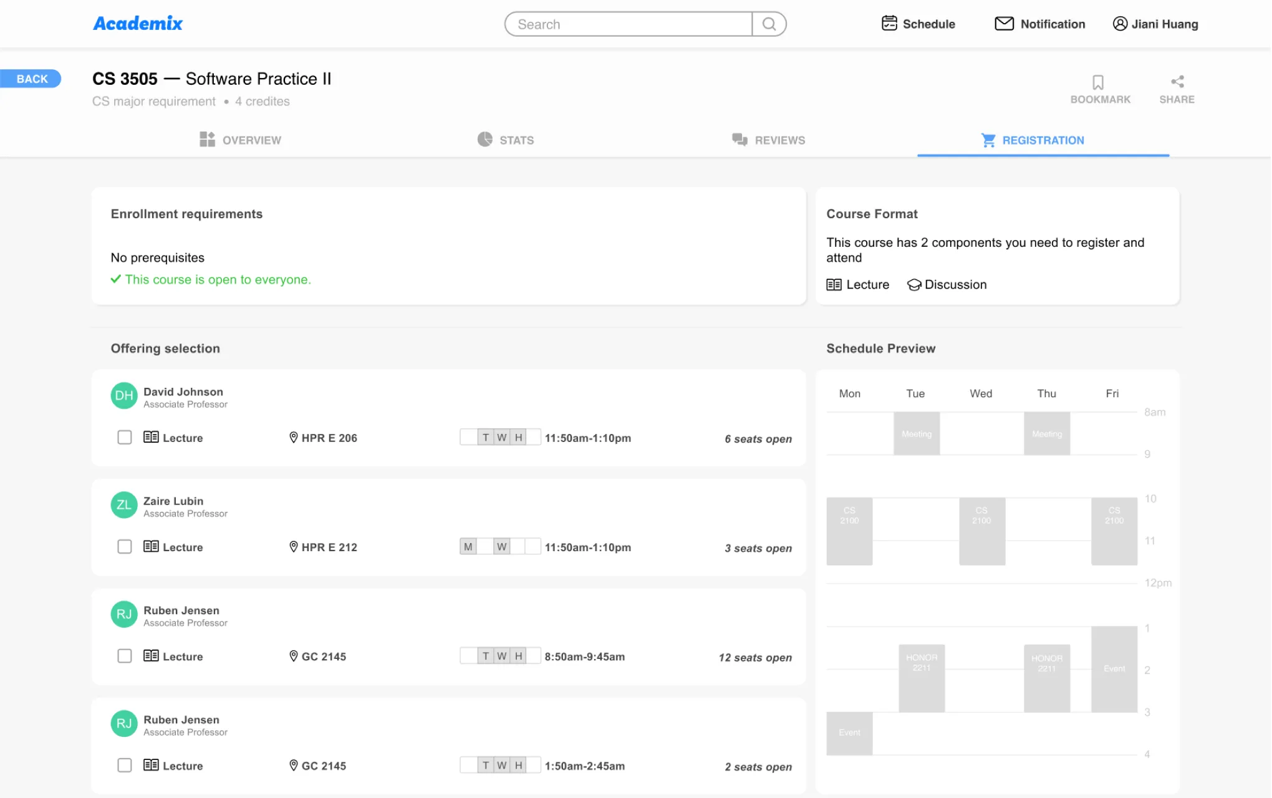Click David Johnson's avatar initials DH
This screenshot has height=798, width=1272.
click(123, 397)
